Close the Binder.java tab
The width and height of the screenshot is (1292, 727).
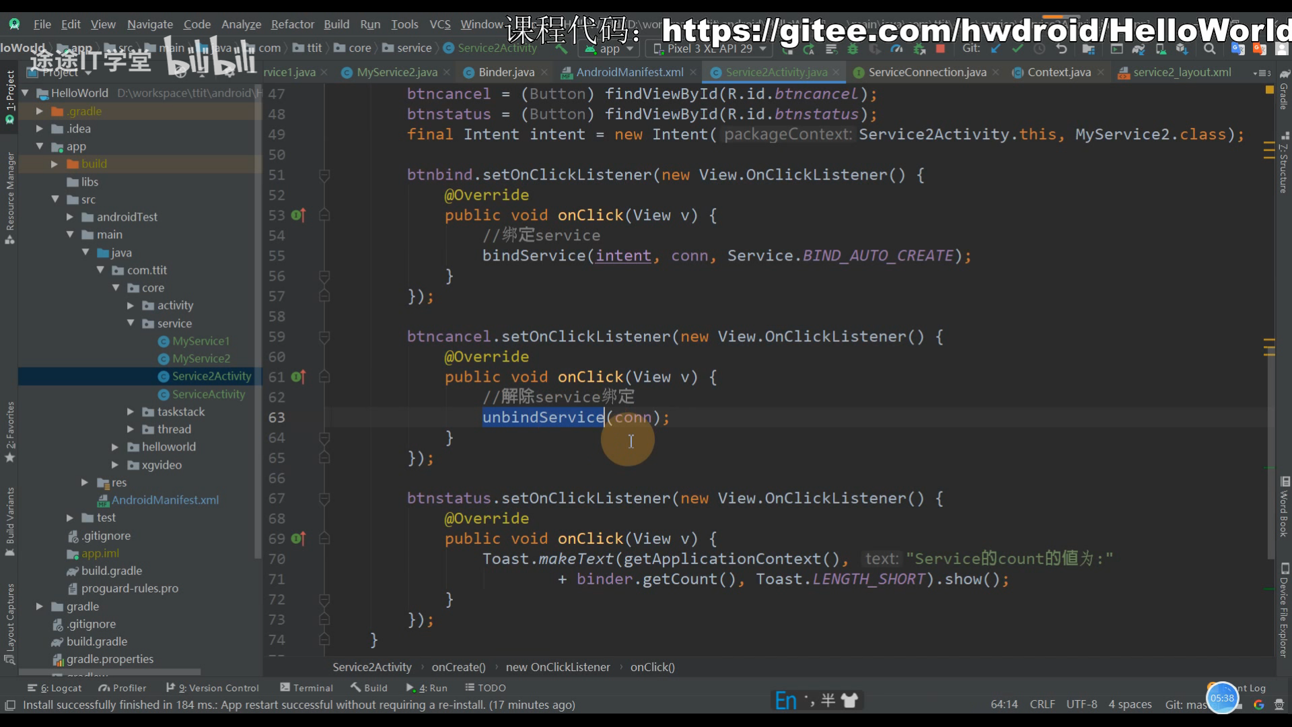pyautogui.click(x=544, y=72)
